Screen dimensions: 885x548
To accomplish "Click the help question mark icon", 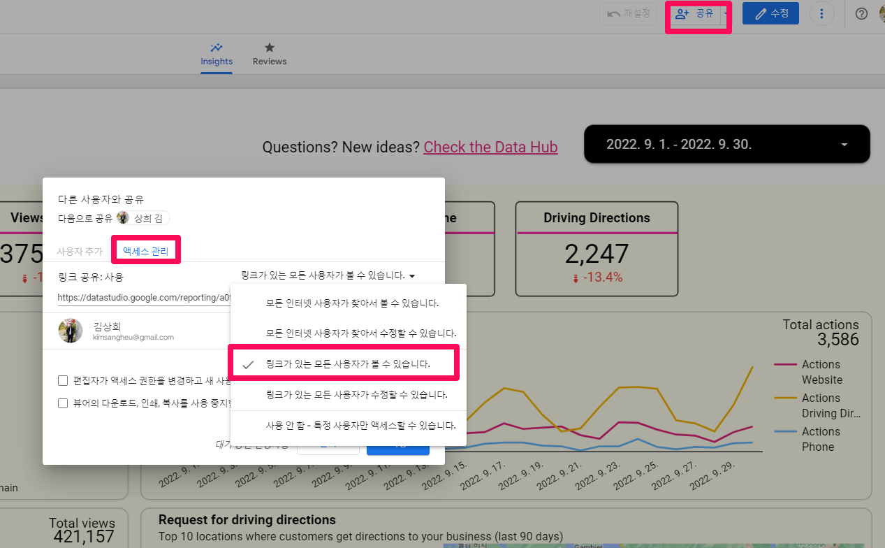I will pyautogui.click(x=861, y=13).
